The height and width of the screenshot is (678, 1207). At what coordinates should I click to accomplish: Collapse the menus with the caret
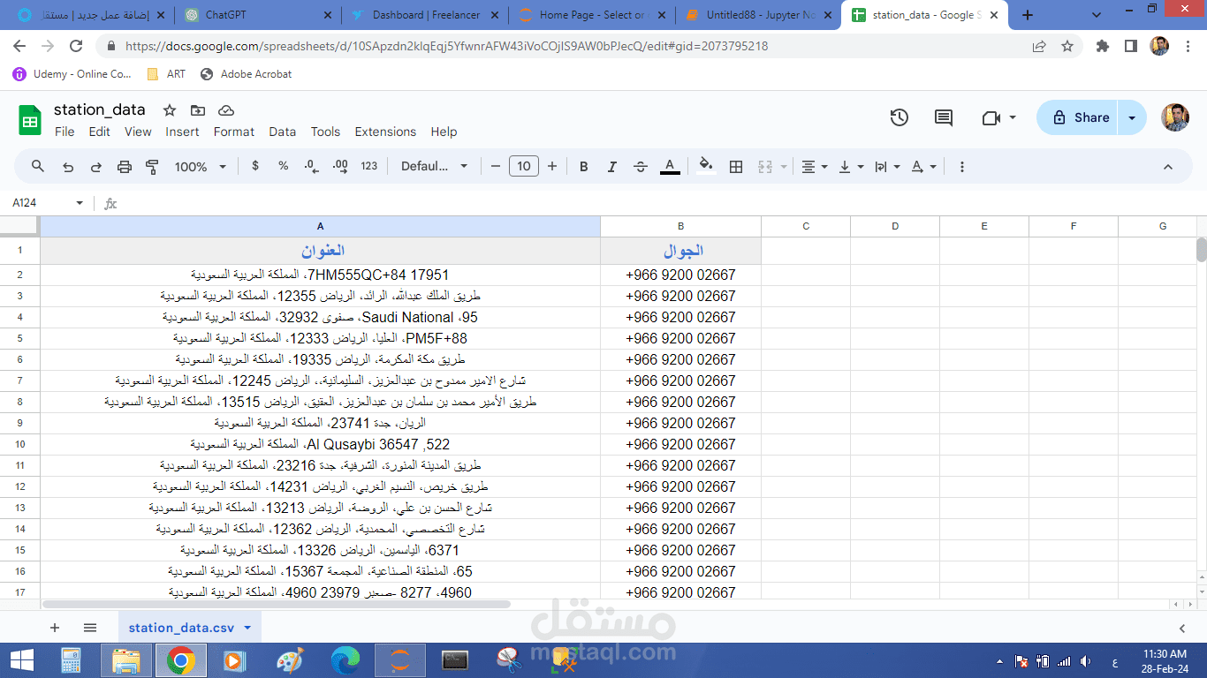tap(1167, 166)
